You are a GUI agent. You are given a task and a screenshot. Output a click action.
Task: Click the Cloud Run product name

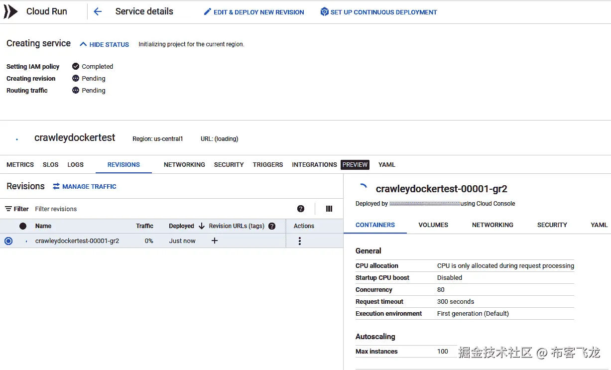(x=47, y=11)
